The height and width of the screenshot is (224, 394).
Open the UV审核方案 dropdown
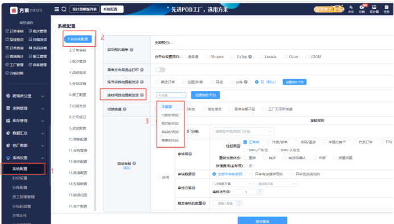coord(232,184)
